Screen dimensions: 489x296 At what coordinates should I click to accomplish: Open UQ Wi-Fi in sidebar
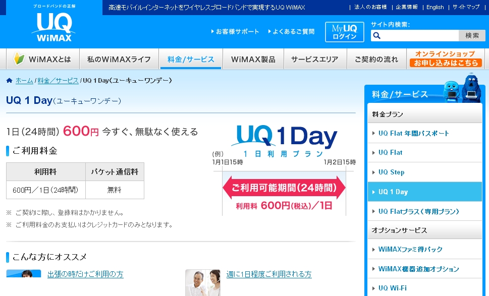(x=425, y=288)
